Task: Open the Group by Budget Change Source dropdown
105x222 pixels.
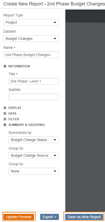Action: click(33, 155)
